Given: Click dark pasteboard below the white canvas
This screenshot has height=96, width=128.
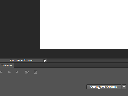Looking at the screenshot, I should (x=84, y=54).
